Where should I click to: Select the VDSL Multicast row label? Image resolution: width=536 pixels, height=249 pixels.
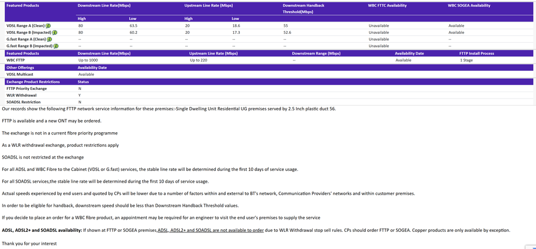20,74
